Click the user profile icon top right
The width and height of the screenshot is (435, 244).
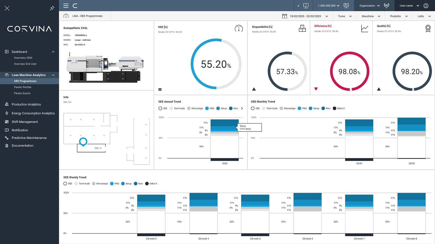(x=426, y=5)
